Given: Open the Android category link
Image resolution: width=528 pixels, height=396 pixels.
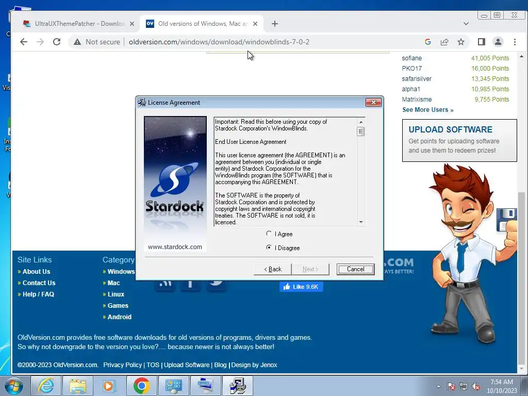Looking at the screenshot, I should coord(120,317).
